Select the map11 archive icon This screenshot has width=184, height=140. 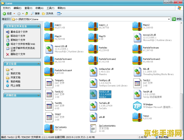49,26
